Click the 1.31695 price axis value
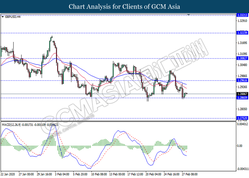 243,43
